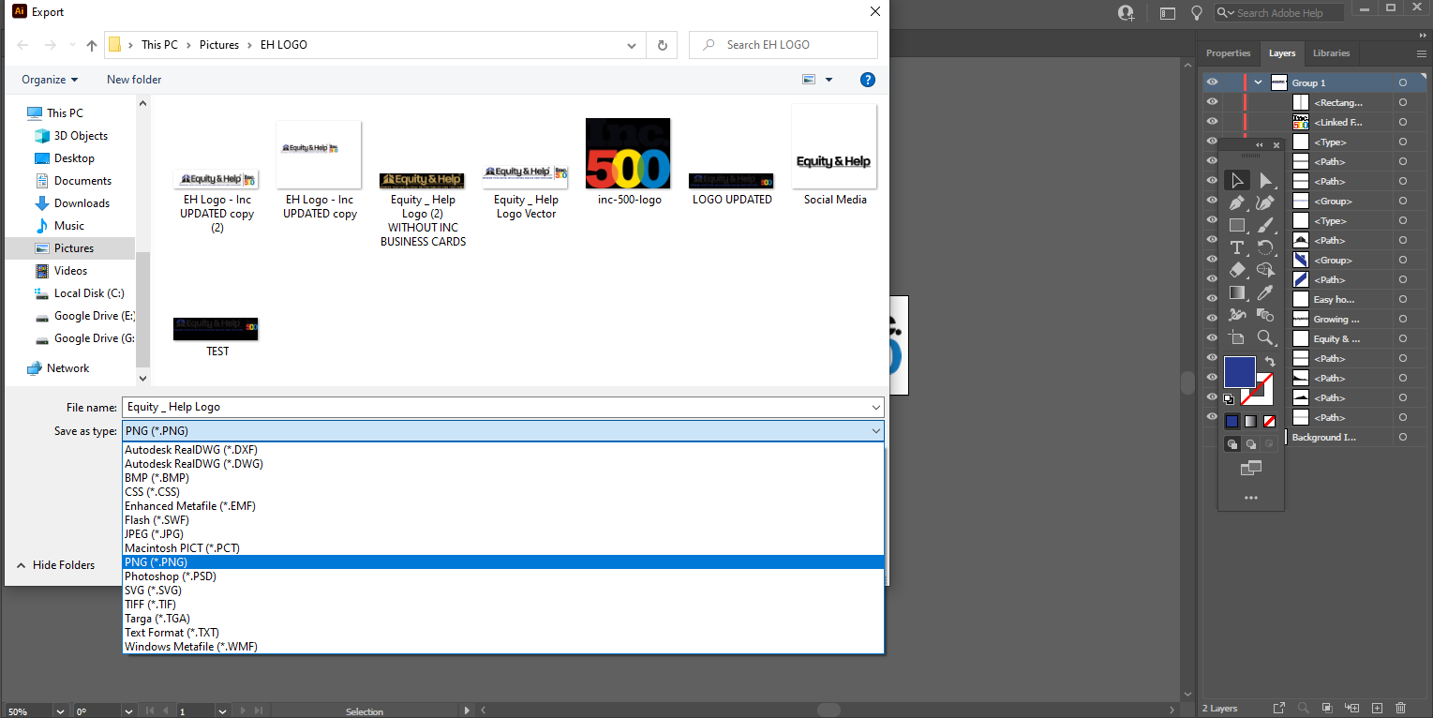
Task: Choose Photoshop (*.PSD) from type list
Action: [x=503, y=576]
